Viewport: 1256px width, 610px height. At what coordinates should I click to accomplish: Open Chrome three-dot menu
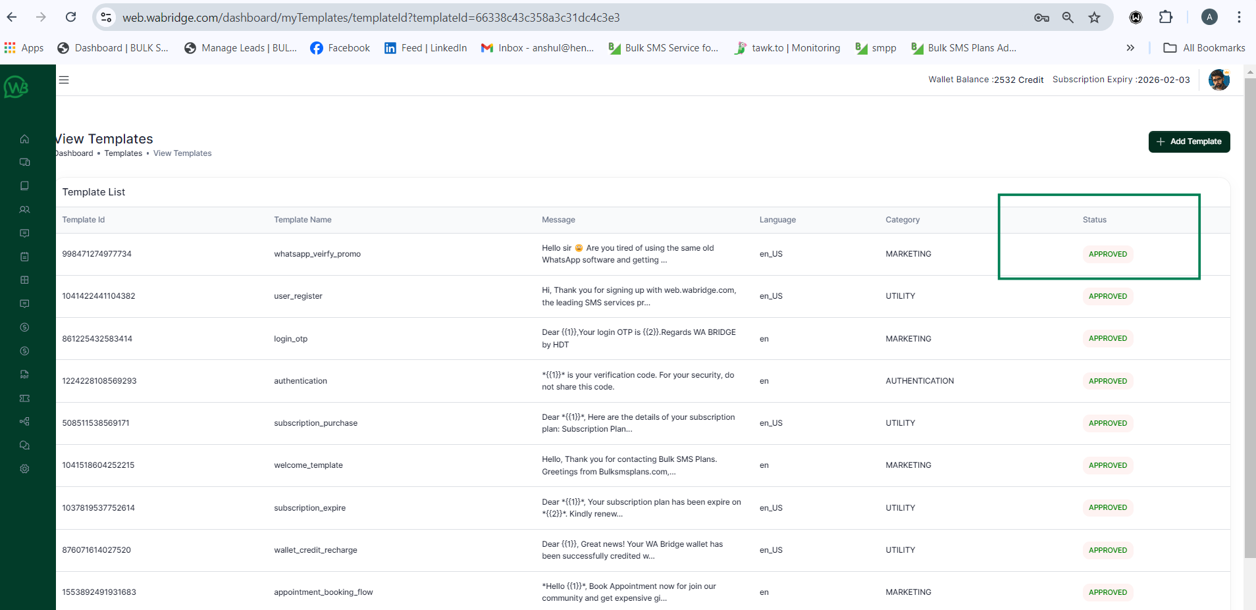tap(1239, 17)
